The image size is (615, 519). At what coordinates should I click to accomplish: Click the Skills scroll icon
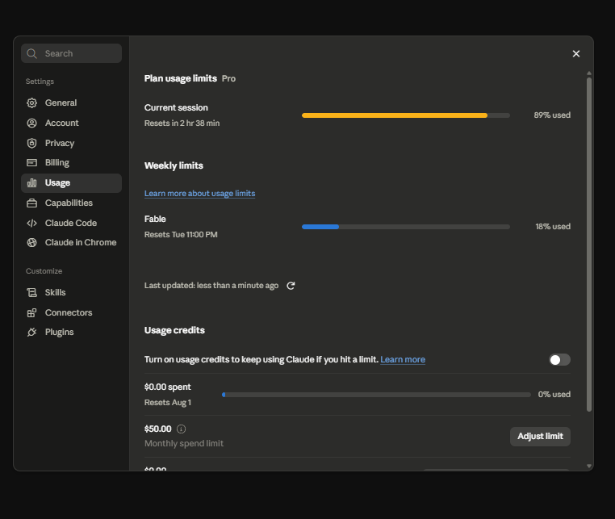point(31,293)
